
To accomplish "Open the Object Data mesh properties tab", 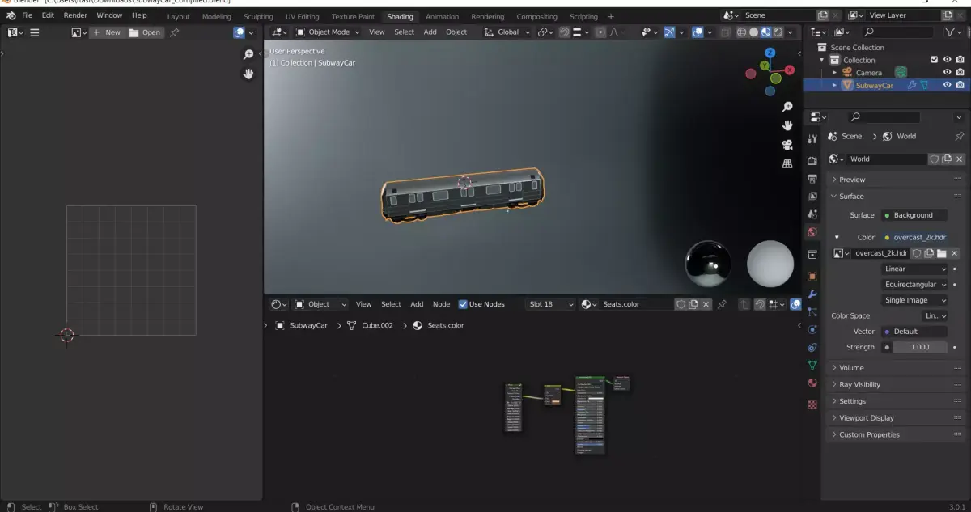I will [812, 366].
